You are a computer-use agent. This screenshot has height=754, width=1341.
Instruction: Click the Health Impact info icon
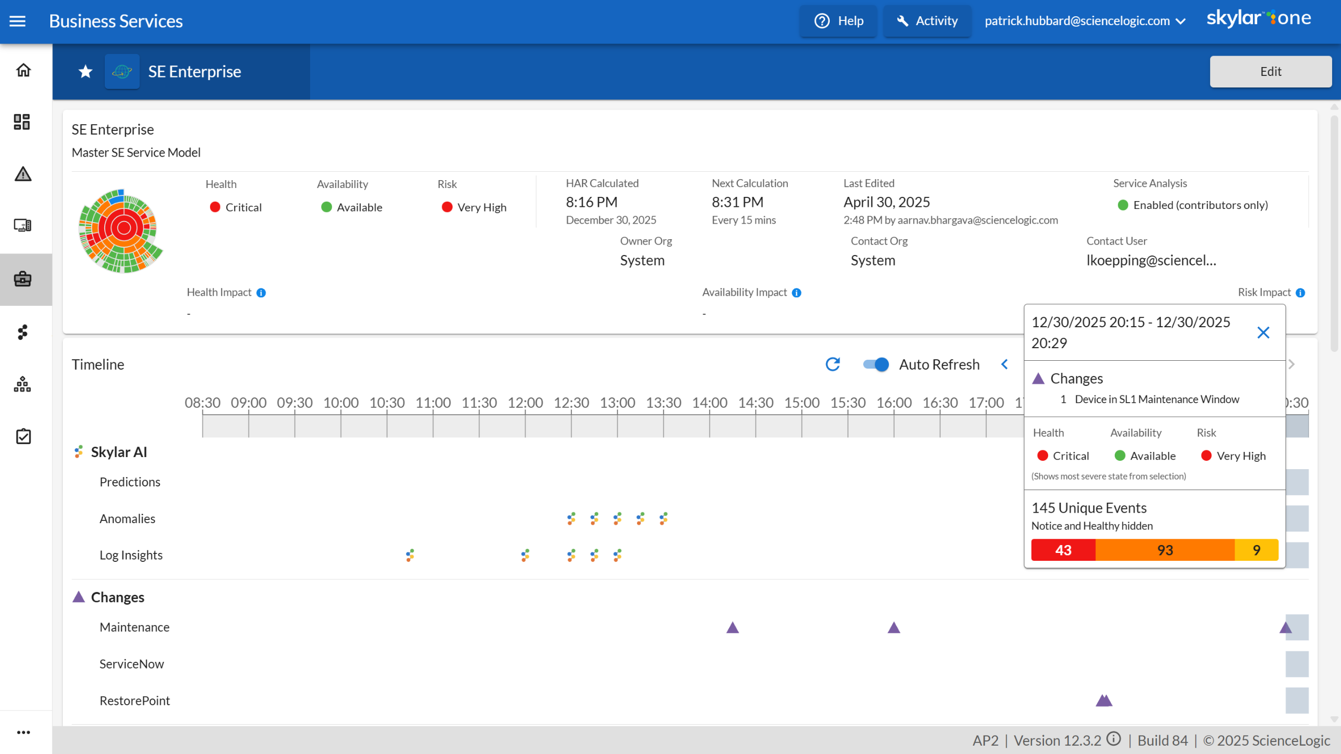click(x=261, y=293)
